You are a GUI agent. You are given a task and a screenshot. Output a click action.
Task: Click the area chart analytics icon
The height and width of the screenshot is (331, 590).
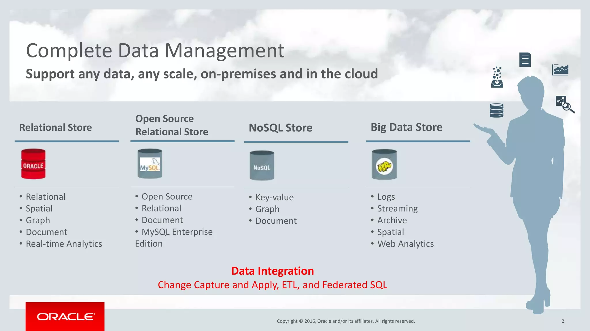(x=560, y=70)
